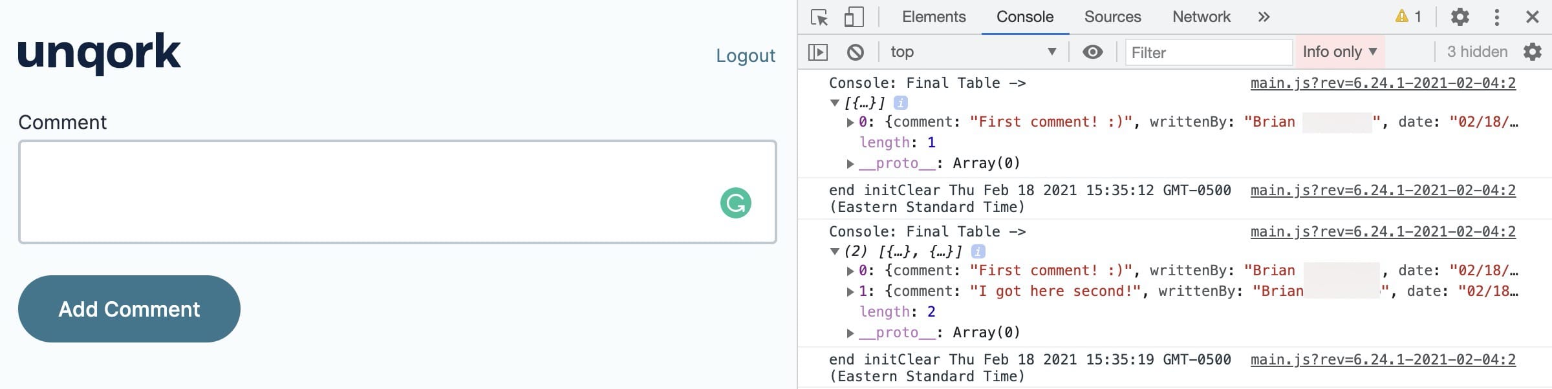Switch to the Network tab

(x=1202, y=17)
